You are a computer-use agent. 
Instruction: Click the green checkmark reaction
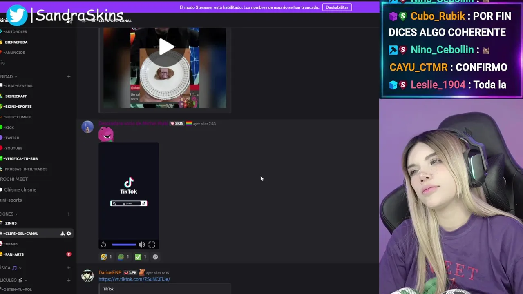click(141, 257)
